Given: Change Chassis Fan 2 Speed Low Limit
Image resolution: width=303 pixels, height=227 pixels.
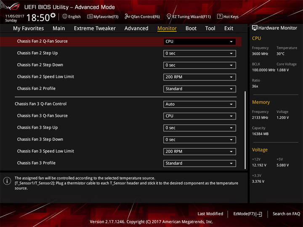Looking at the screenshot, I should point(199,77).
